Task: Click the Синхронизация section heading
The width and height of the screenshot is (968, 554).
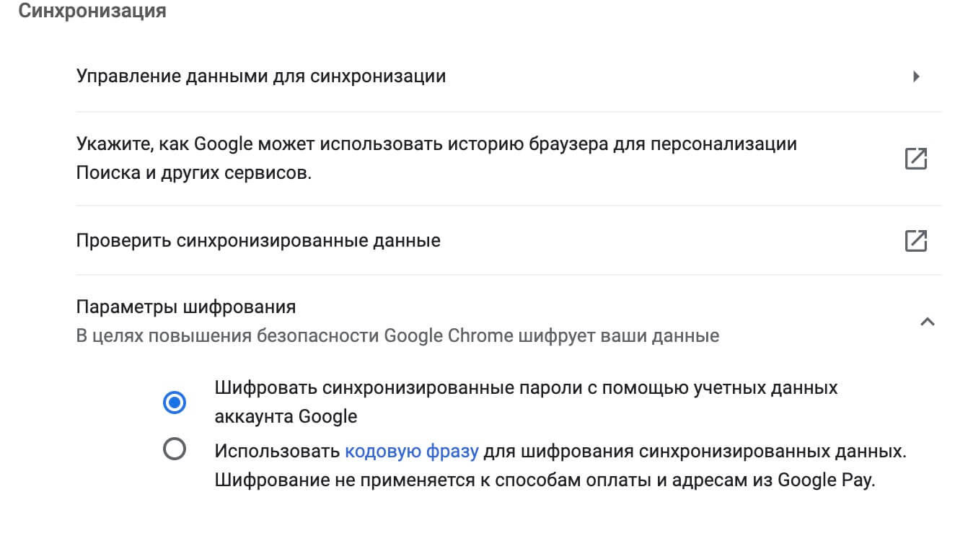Action: (92, 12)
